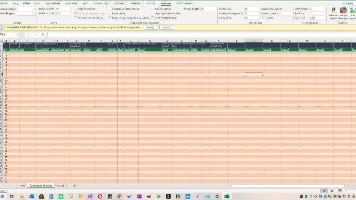Uncheck the Uygula checkbox

(x=264, y=17)
